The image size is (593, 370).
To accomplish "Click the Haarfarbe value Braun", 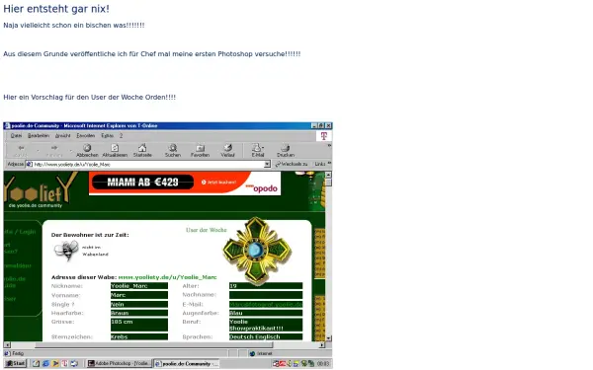I will pos(139,313).
